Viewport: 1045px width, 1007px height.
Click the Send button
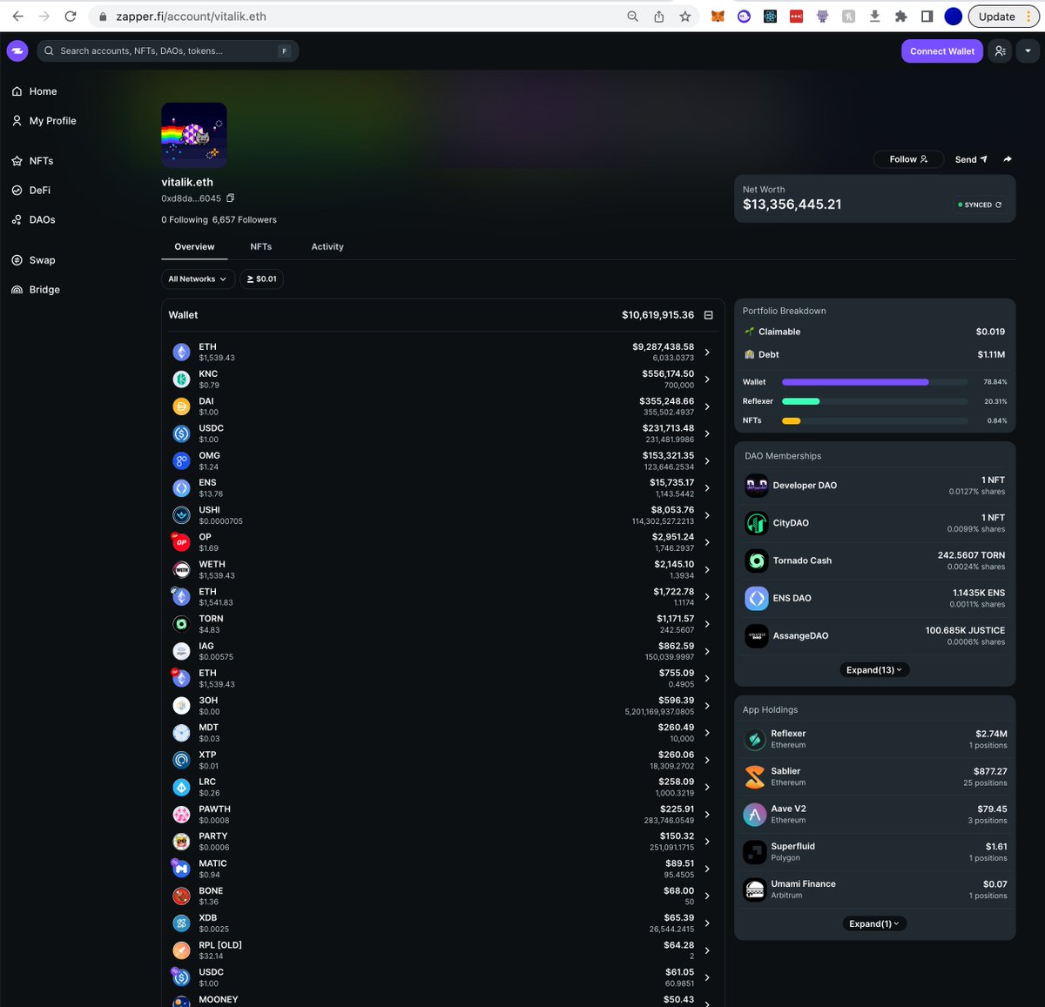click(x=971, y=159)
